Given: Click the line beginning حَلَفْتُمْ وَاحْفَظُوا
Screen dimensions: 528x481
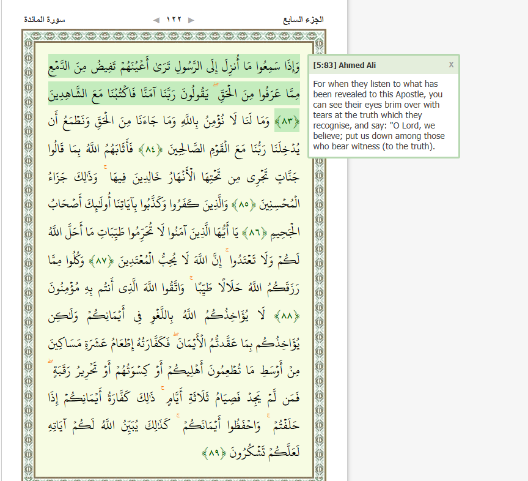Looking at the screenshot, I should [174, 425].
